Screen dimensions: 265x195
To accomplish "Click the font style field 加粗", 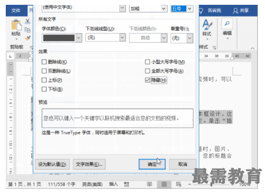I will click(x=145, y=9).
